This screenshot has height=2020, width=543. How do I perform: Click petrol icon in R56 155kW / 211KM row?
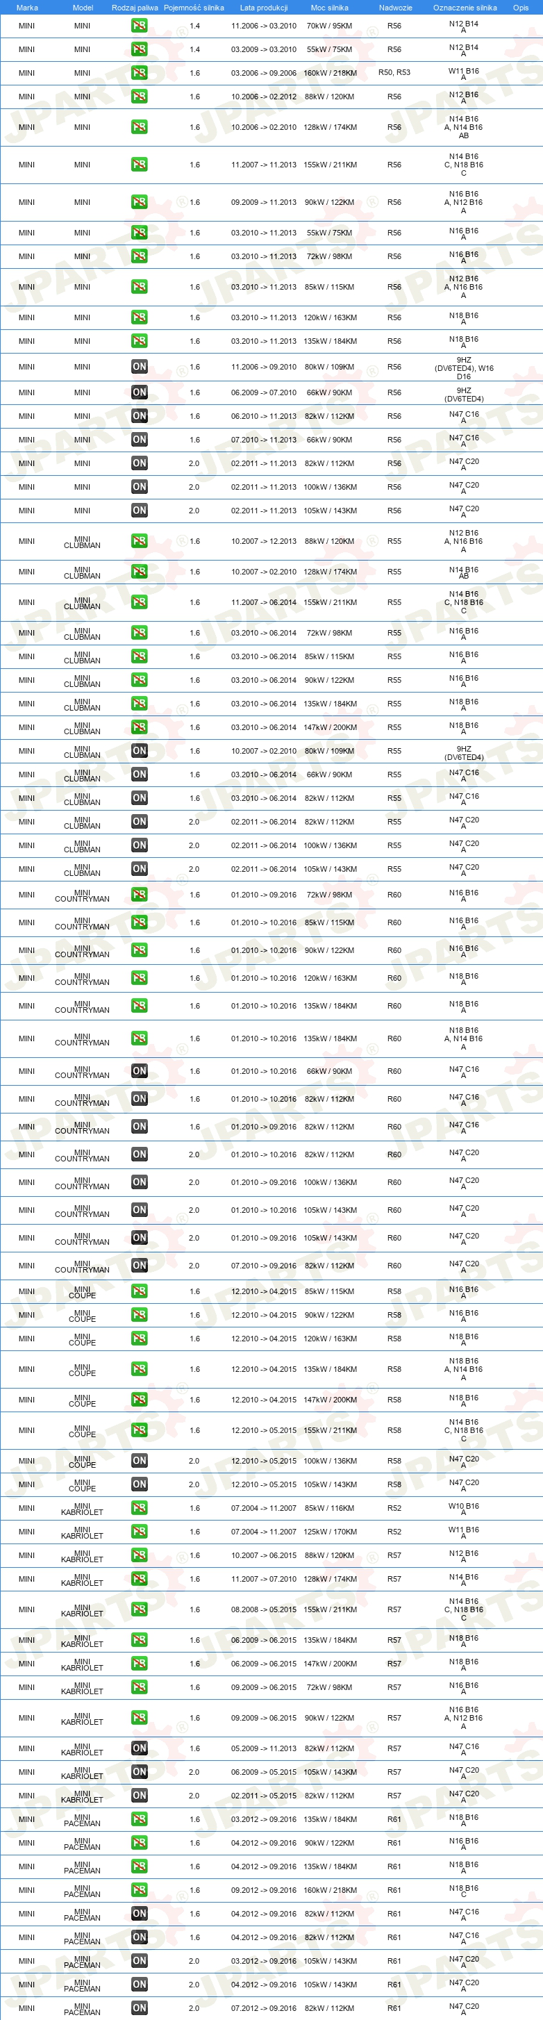[140, 165]
